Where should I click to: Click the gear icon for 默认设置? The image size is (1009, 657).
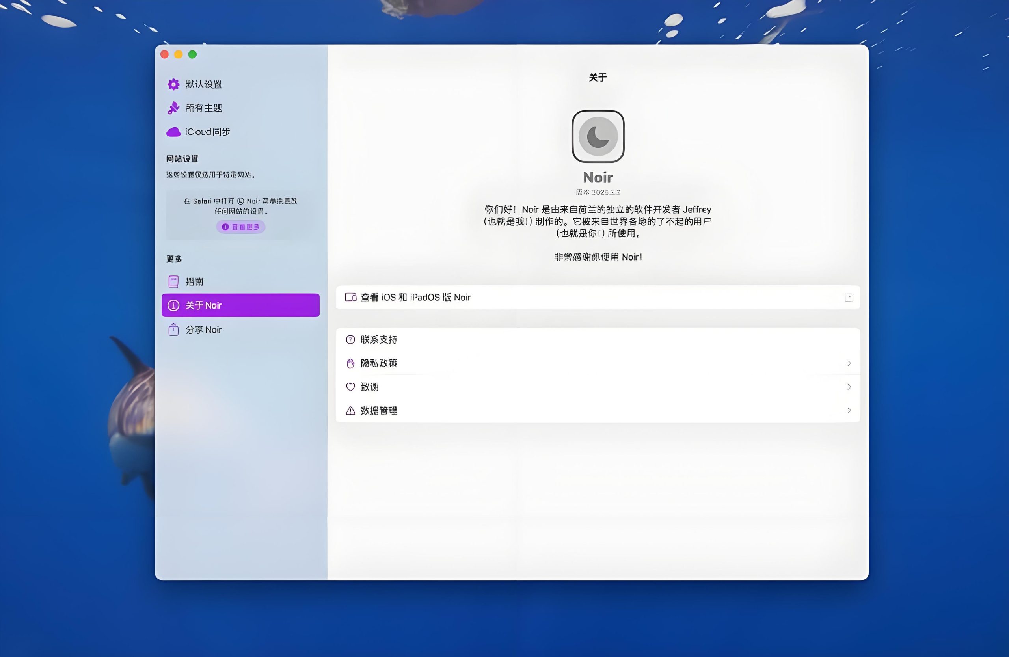173,84
